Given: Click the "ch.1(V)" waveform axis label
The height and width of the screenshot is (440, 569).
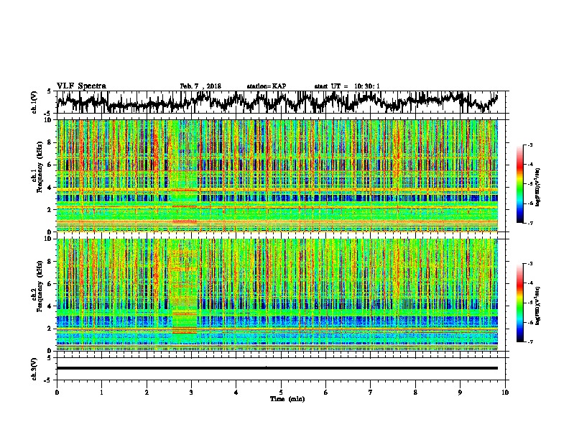Looking at the screenshot, I should 34,102.
